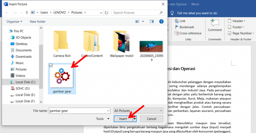Click Bookmark in Word ribbon
Screen dimensions: 256x133
pos(184,27)
